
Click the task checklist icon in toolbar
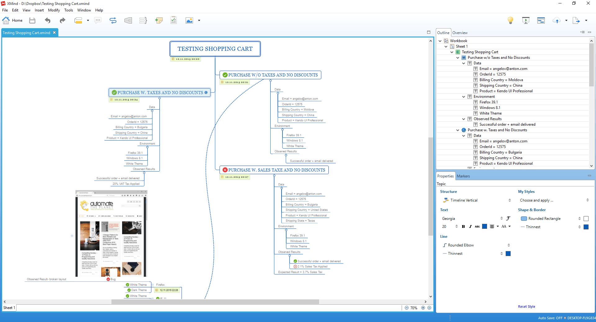[174, 20]
